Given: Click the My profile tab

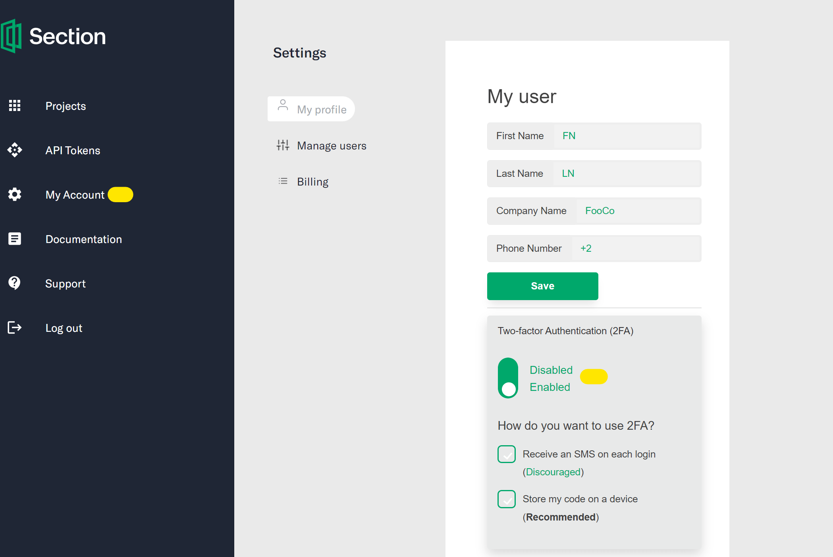Looking at the screenshot, I should coord(311,109).
